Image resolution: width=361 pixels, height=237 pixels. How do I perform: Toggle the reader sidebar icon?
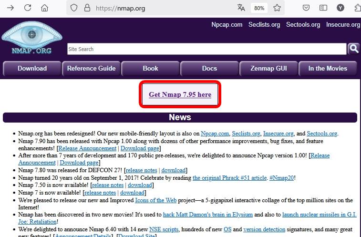(323, 8)
